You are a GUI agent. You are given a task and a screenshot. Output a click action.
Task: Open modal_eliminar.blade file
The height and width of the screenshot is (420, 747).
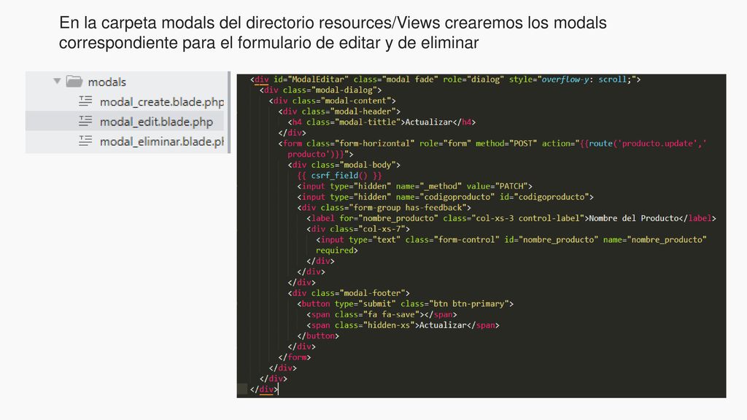[x=161, y=142]
